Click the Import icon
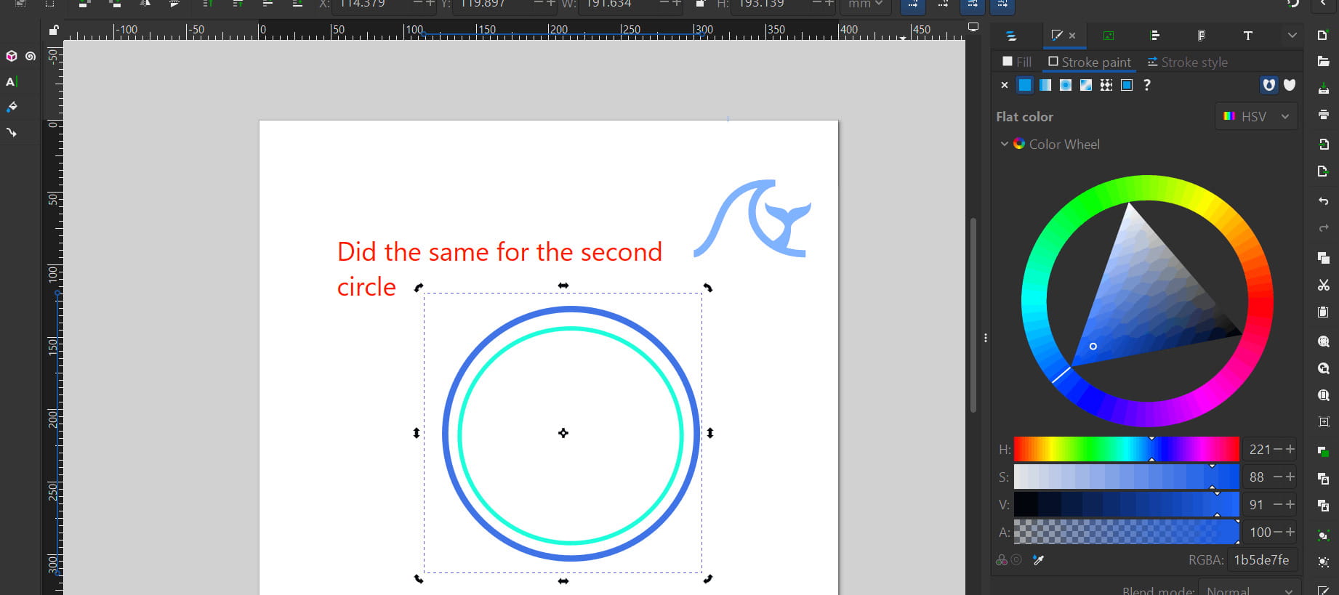This screenshot has width=1339, height=595. tap(1323, 144)
